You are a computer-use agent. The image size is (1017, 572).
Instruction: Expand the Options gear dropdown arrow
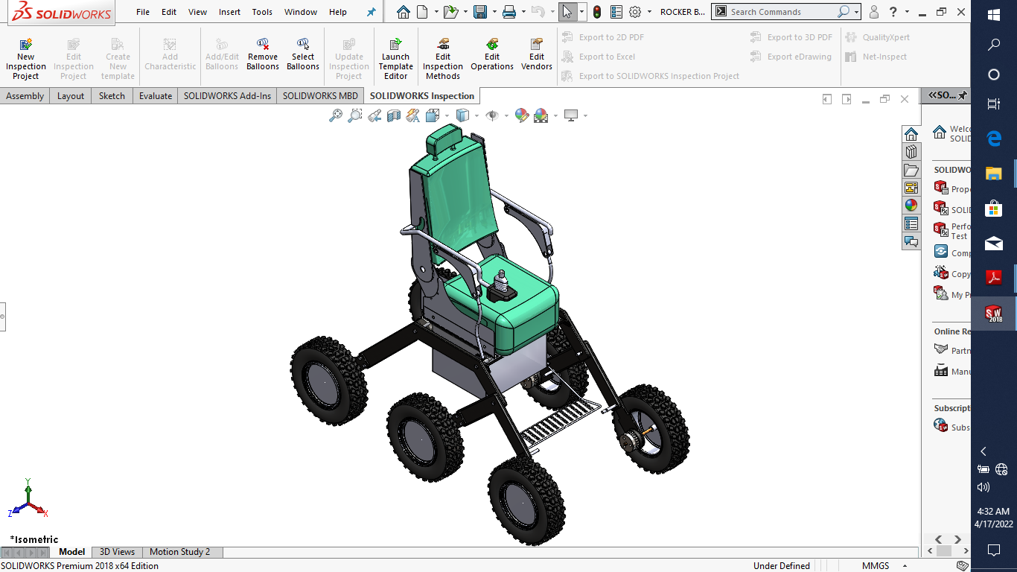pyautogui.click(x=649, y=12)
